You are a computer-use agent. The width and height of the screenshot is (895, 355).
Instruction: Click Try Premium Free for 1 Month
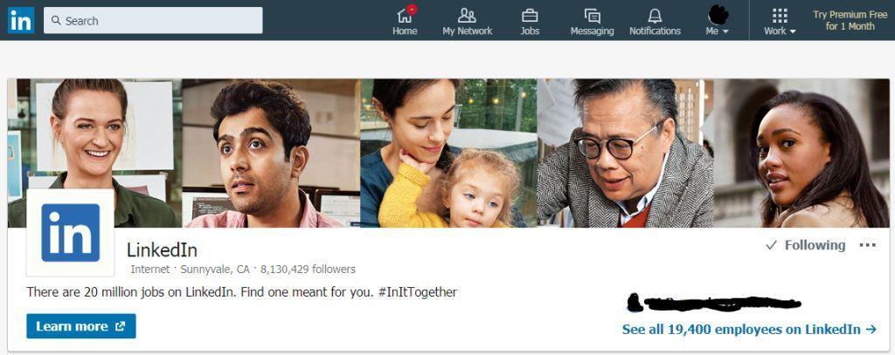(850, 21)
